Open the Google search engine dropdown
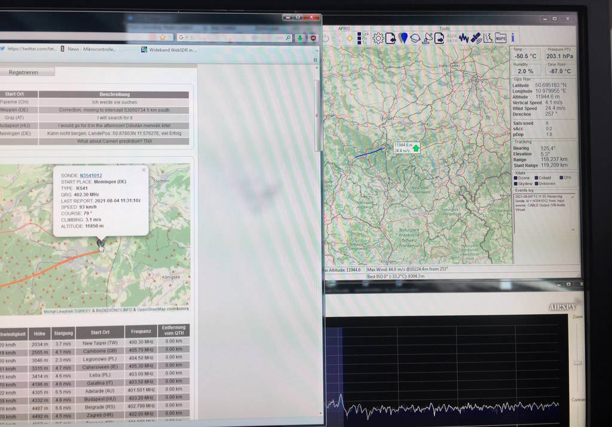 coord(182,38)
